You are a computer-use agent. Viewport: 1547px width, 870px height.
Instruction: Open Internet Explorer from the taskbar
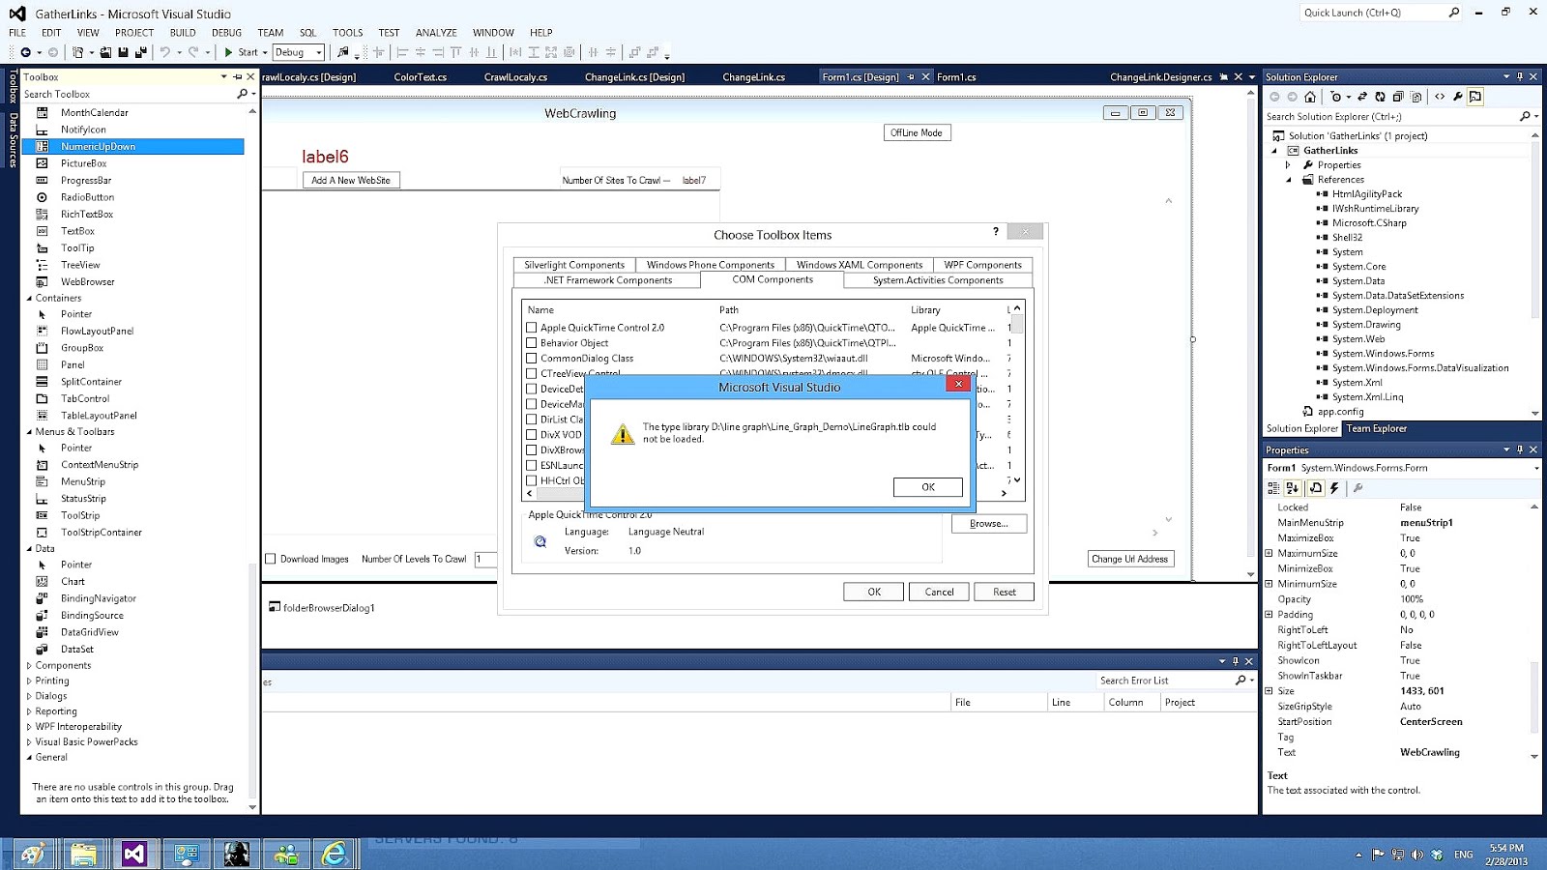334,854
